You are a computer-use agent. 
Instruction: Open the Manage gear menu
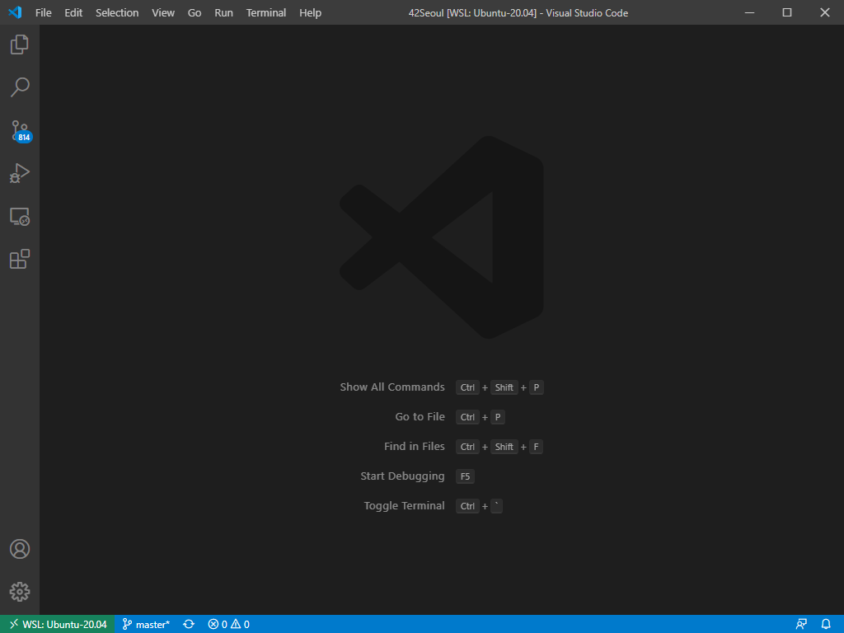[x=20, y=592]
